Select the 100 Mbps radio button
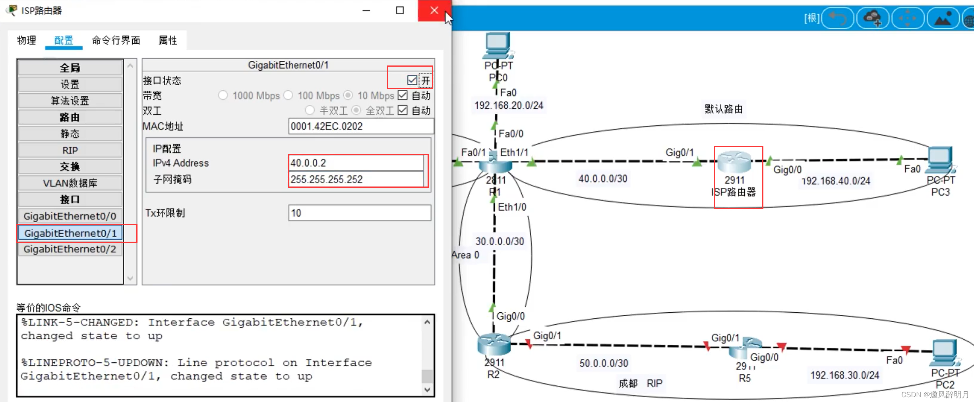 pyautogui.click(x=289, y=95)
